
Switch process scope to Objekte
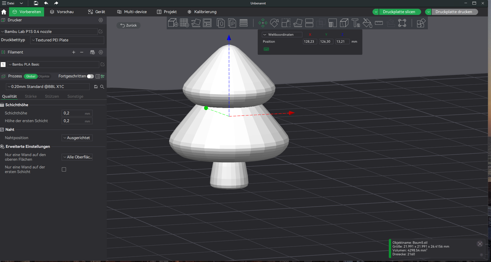click(44, 76)
